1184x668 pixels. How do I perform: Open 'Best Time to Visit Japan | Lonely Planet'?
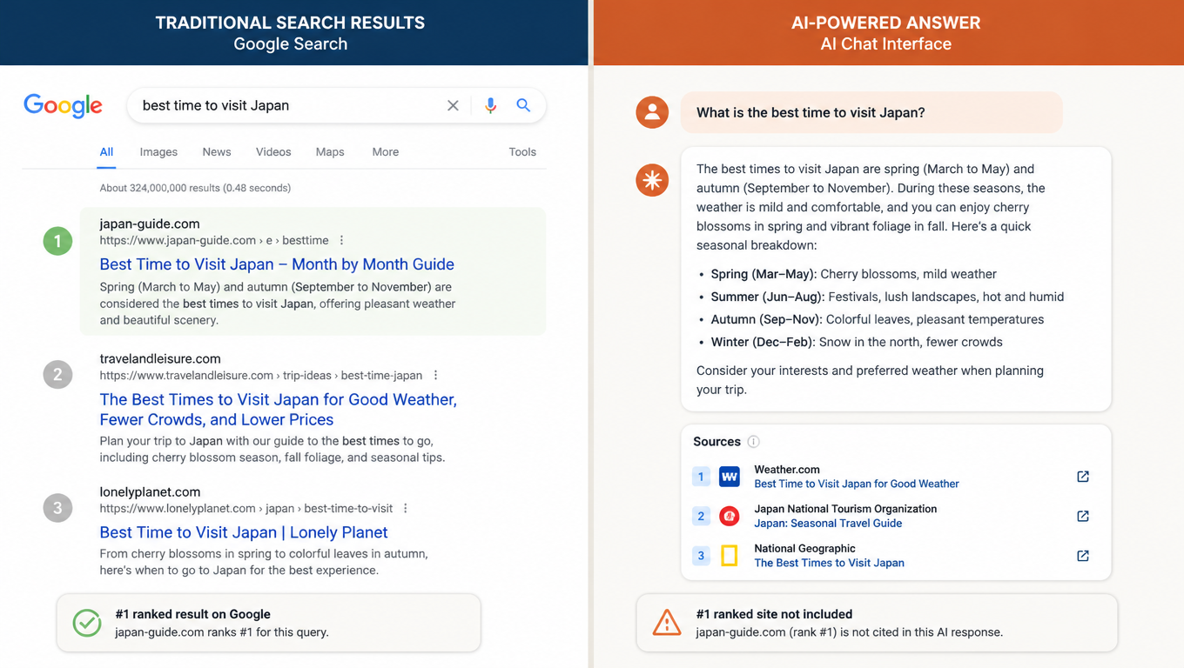[x=244, y=532]
